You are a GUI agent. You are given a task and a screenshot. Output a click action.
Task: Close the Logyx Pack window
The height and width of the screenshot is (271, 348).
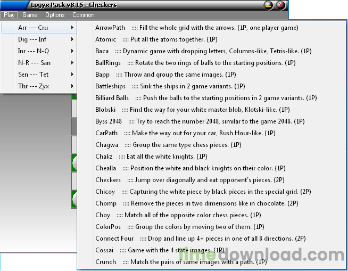point(281,5)
